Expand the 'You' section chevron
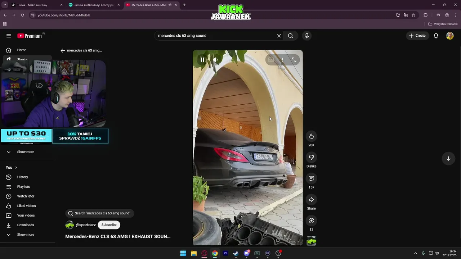The width and height of the screenshot is (461, 259). [x=16, y=168]
